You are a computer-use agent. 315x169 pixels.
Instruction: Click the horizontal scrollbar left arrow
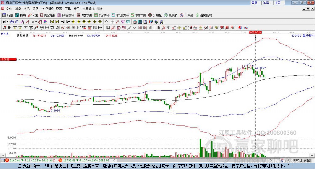tap(114, 160)
